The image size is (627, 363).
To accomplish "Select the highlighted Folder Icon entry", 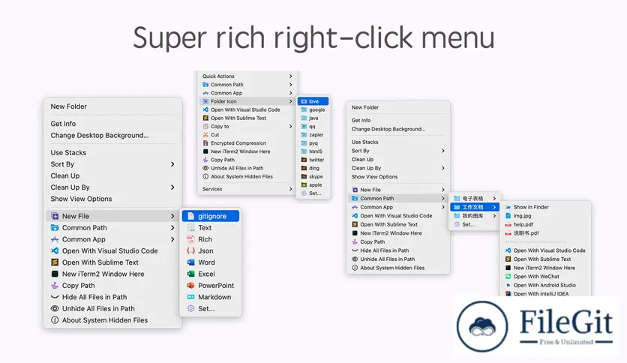I will pos(247,101).
